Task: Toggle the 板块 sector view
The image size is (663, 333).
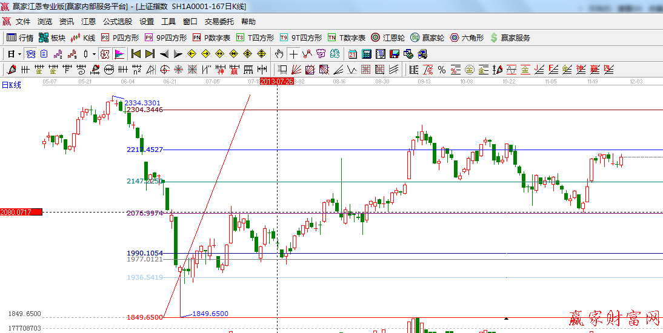Action: (x=52, y=38)
